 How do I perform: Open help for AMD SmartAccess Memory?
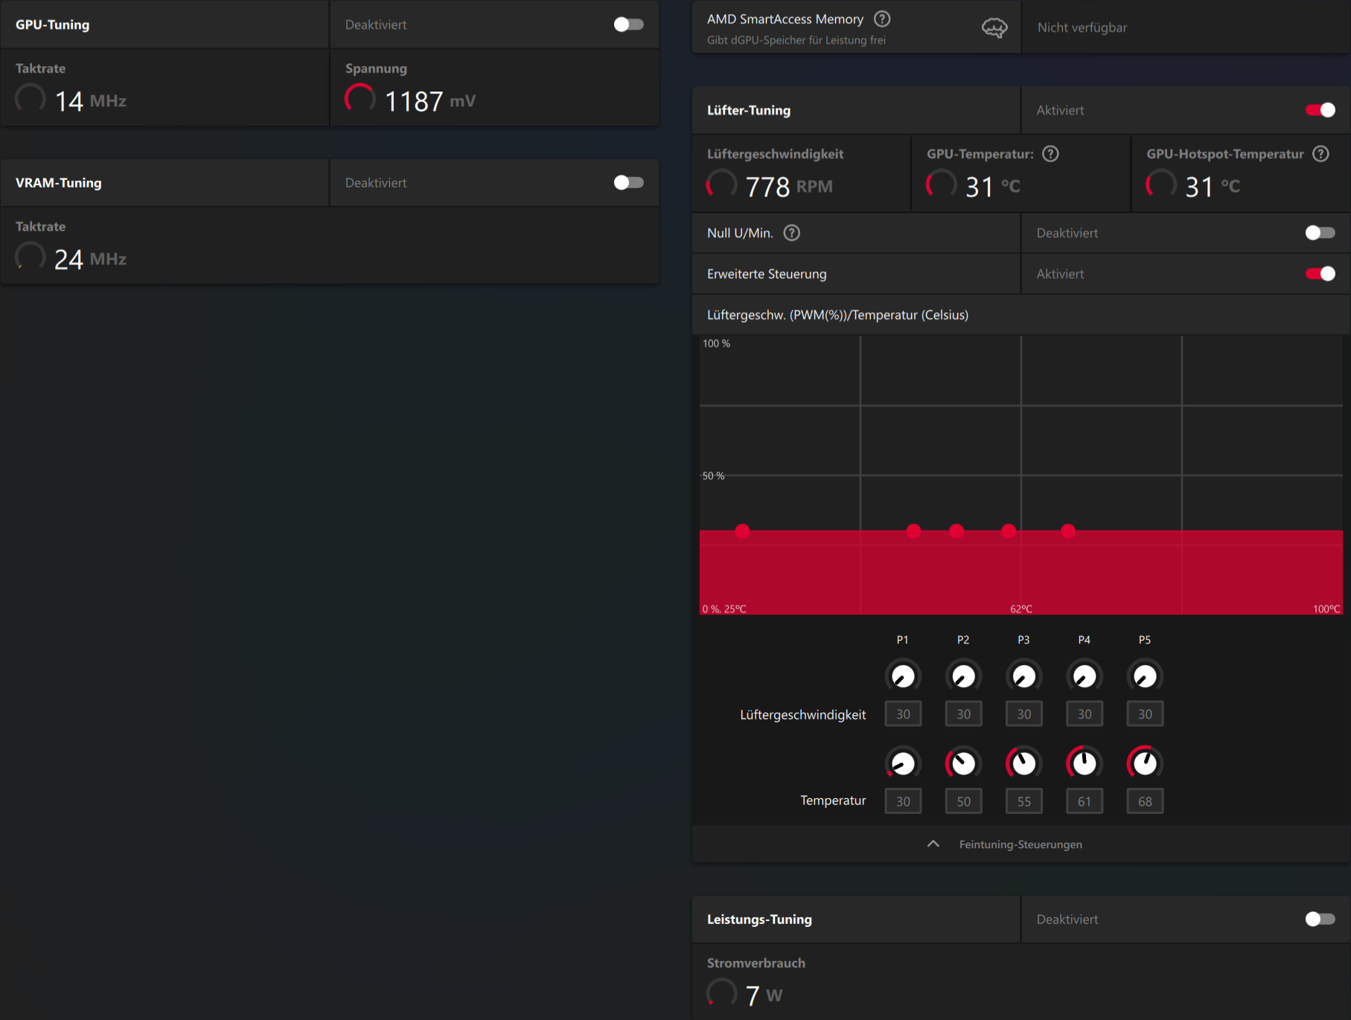pyautogui.click(x=882, y=19)
